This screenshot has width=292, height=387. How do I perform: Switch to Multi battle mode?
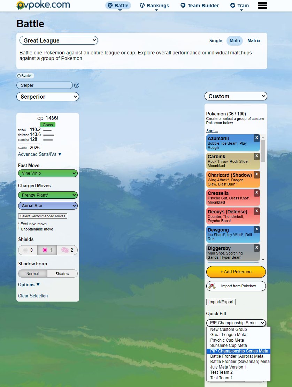click(235, 41)
